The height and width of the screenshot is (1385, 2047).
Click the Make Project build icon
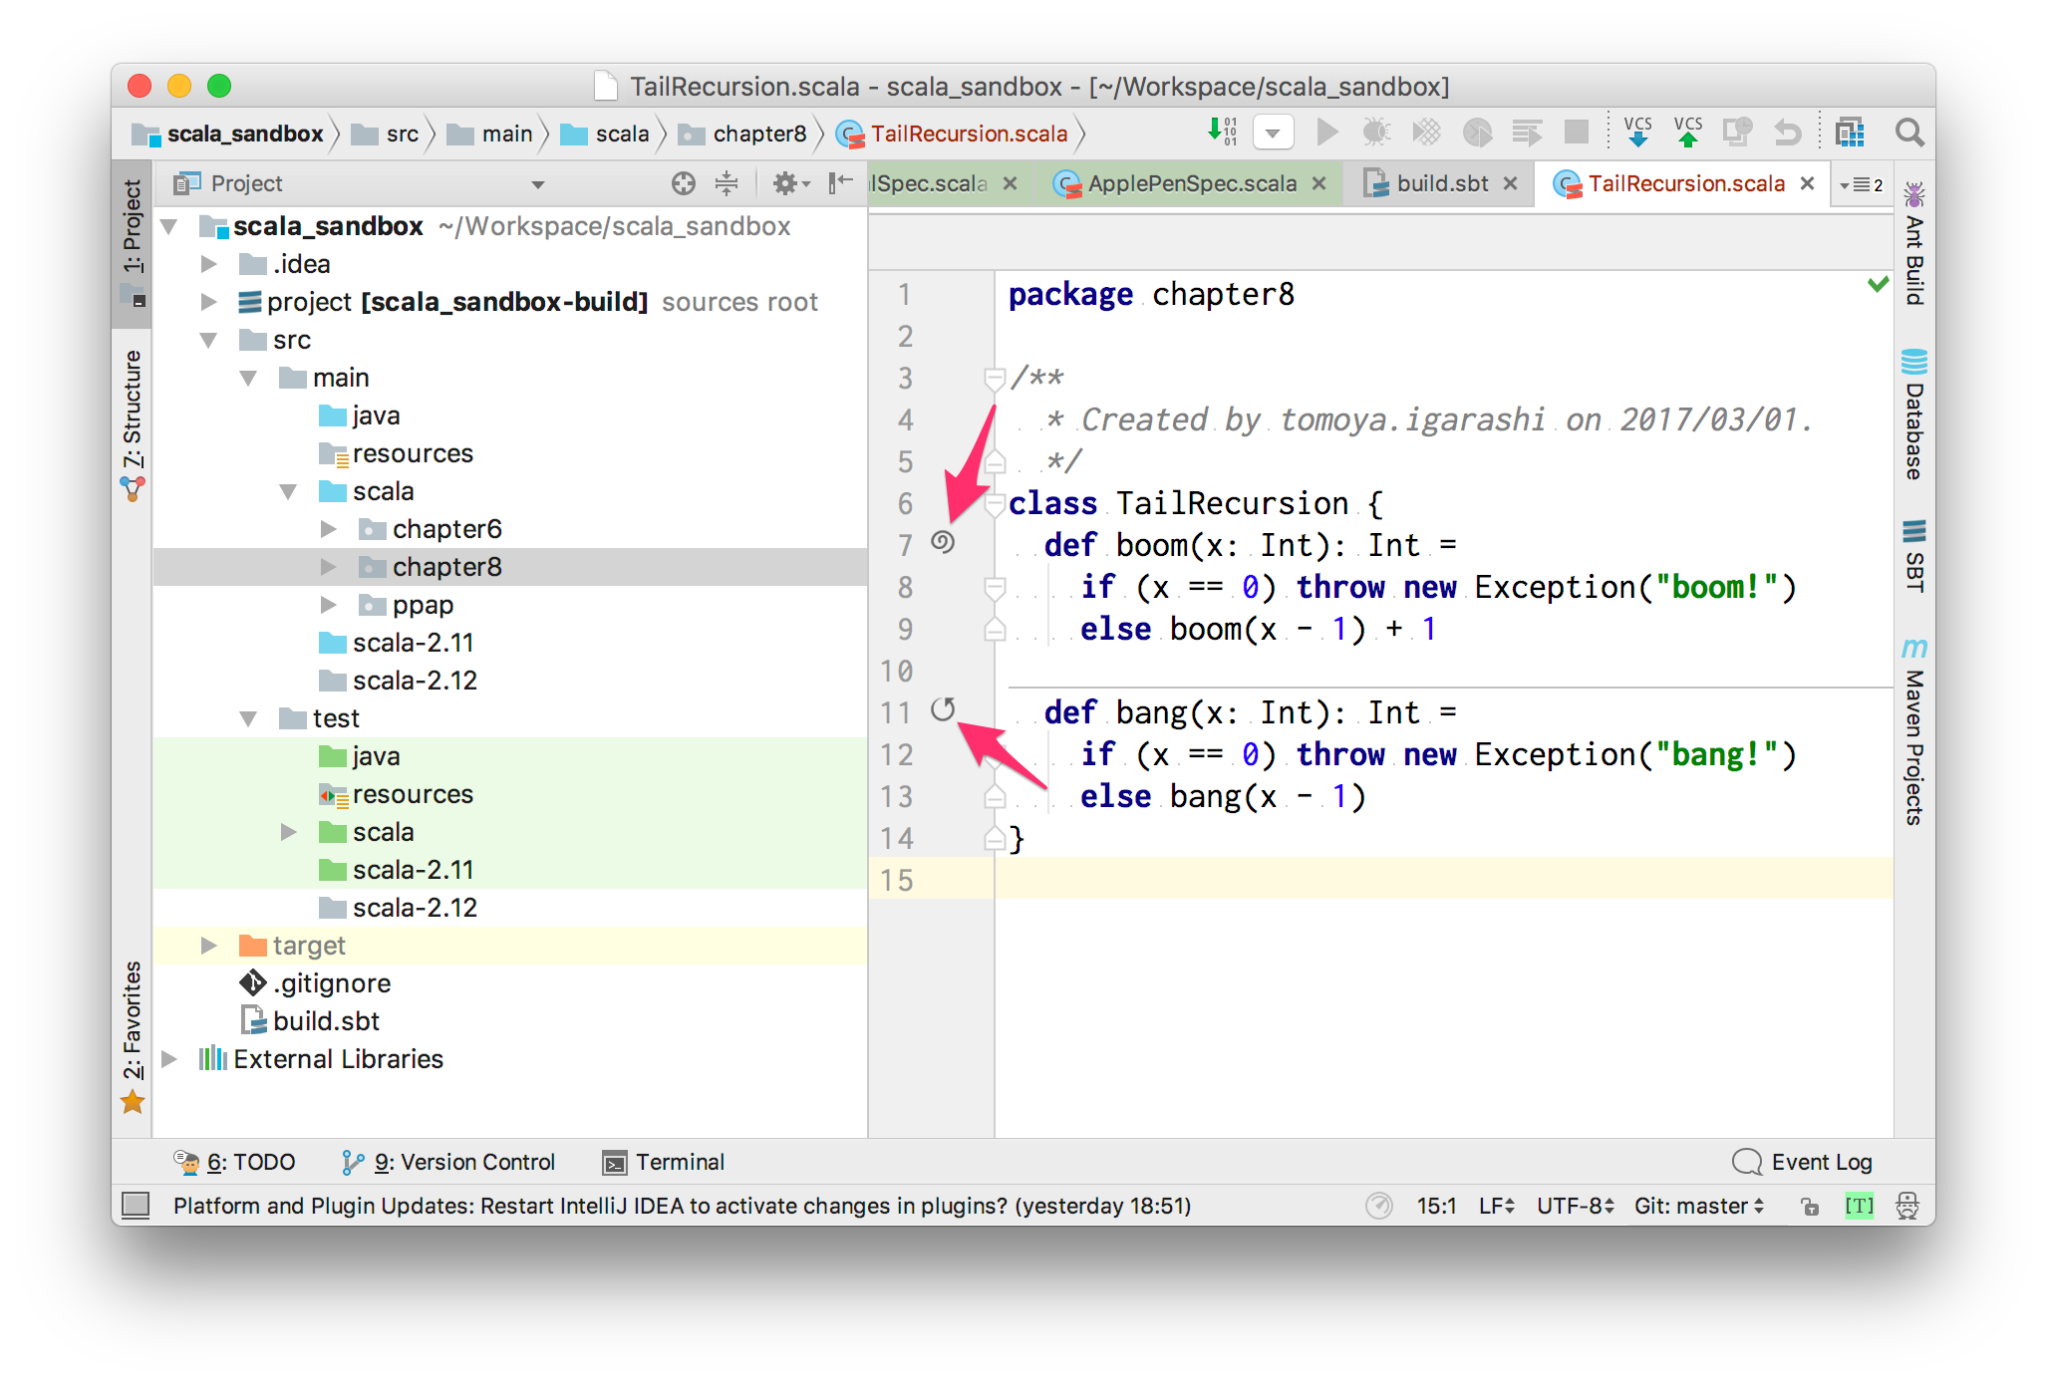(1223, 132)
